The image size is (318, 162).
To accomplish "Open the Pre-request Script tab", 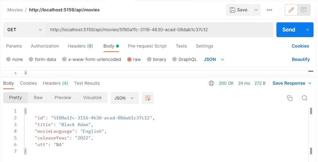I will tap(147, 46).
